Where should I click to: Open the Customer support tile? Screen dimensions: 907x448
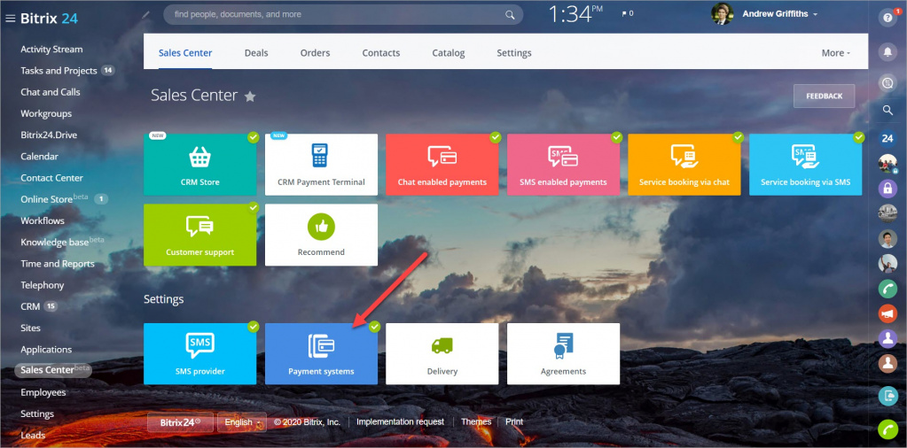click(x=200, y=235)
